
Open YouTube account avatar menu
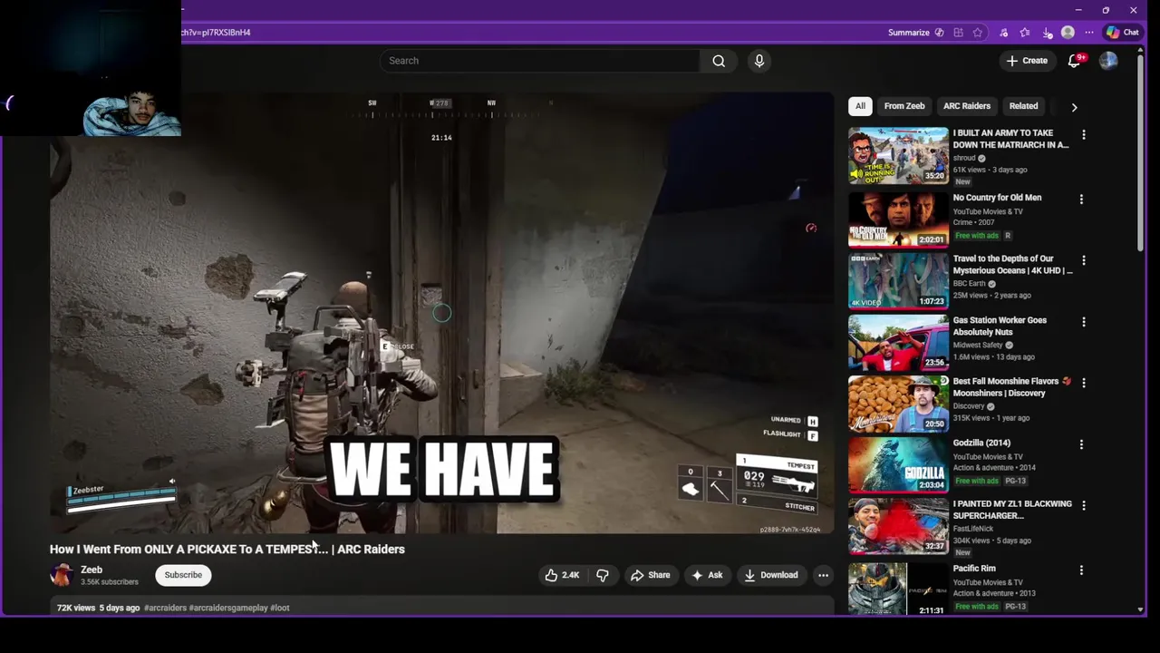tap(1108, 61)
